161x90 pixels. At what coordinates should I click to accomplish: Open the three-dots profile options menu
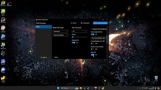pos(50,57)
